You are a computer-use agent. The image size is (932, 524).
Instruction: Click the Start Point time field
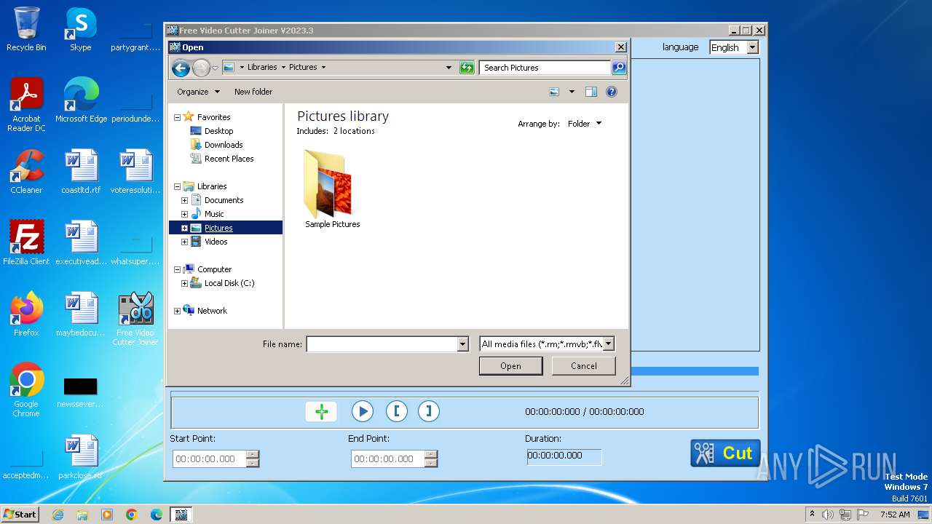coord(210,459)
